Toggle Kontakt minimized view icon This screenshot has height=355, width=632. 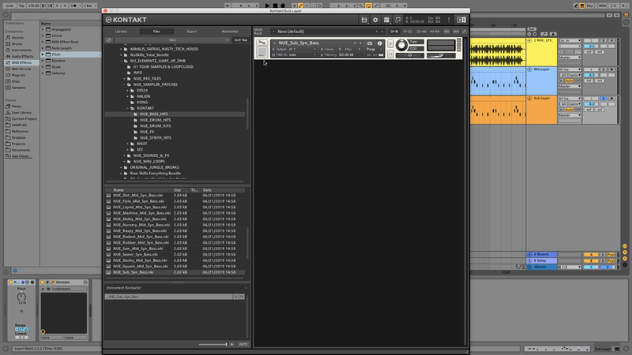[397, 20]
